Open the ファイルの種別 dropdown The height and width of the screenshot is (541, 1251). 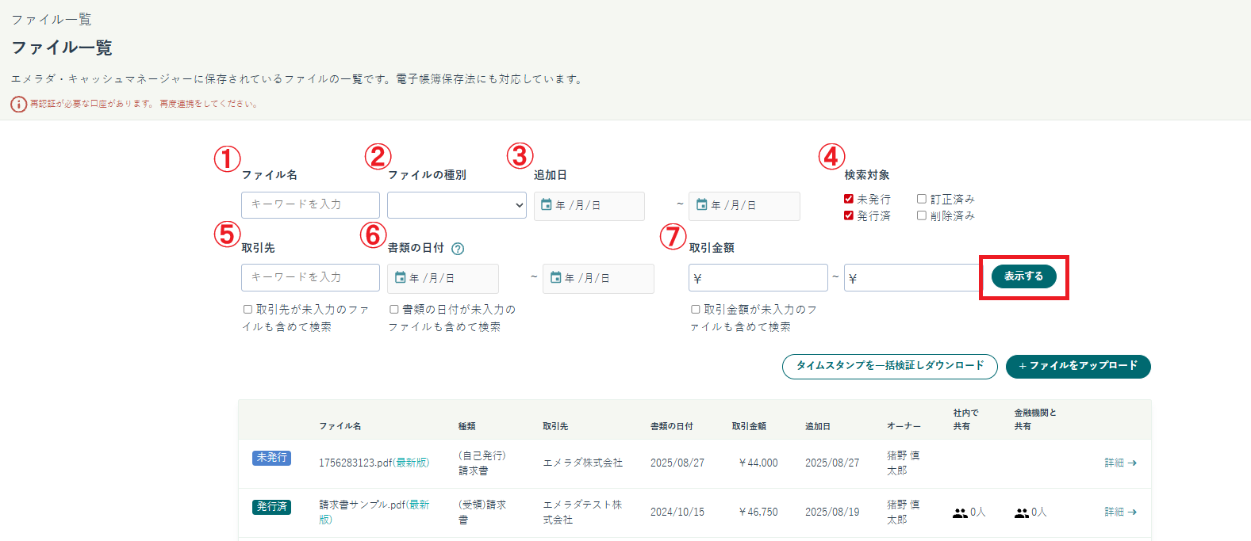tap(457, 205)
